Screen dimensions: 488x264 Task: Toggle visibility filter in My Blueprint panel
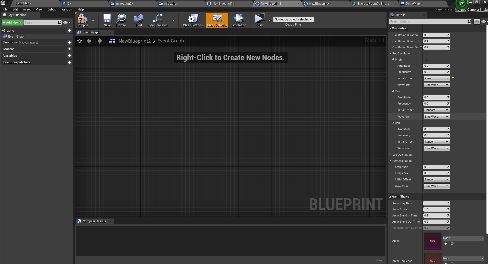tap(65, 22)
